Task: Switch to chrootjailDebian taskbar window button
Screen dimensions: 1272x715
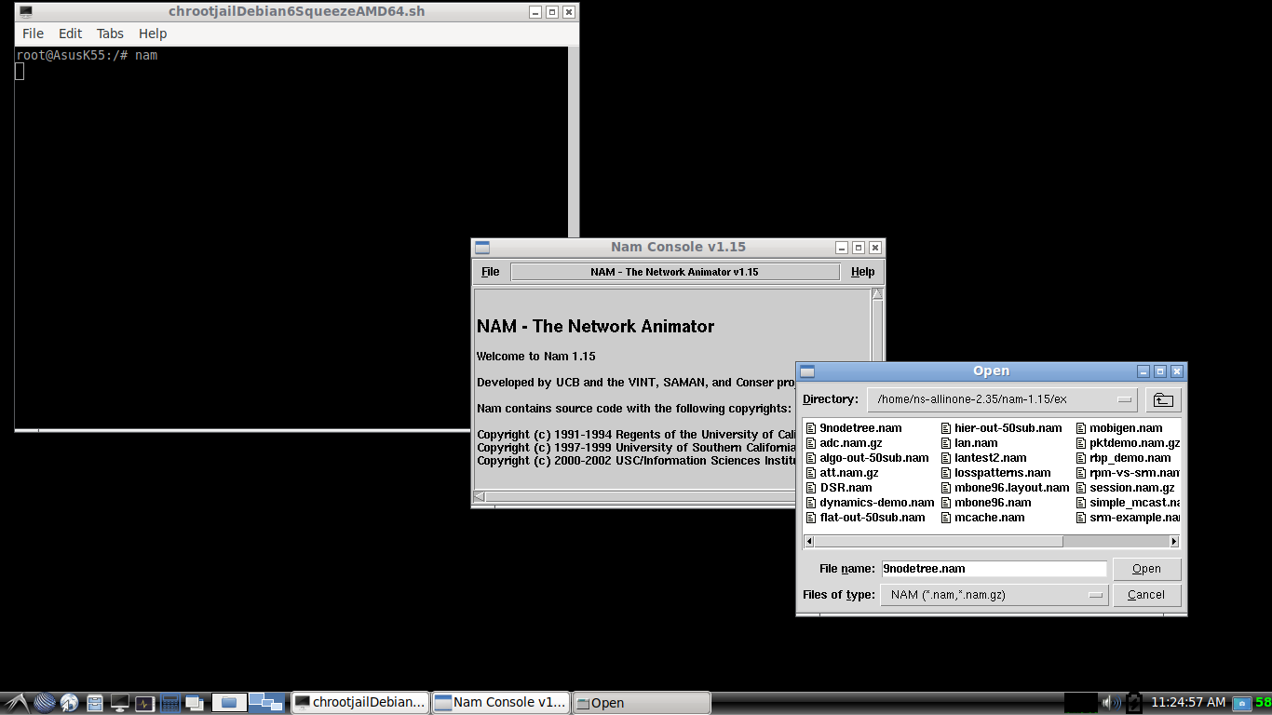Action: (x=361, y=703)
